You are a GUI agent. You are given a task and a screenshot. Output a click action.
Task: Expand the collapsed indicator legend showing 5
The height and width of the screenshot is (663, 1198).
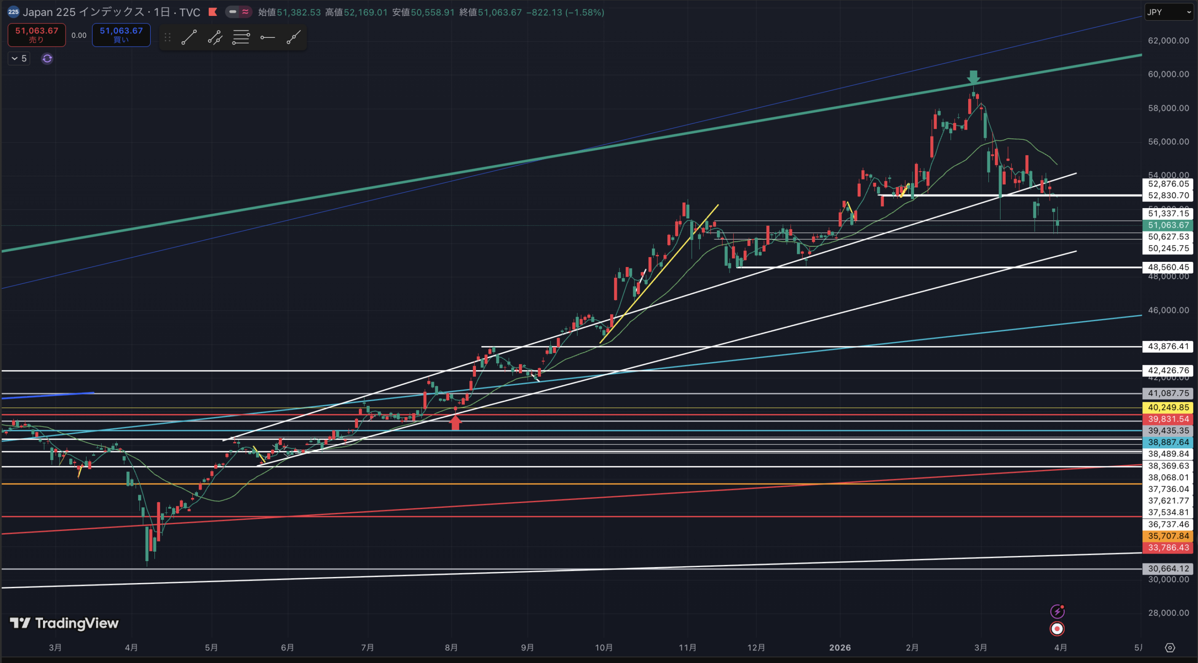coord(19,58)
